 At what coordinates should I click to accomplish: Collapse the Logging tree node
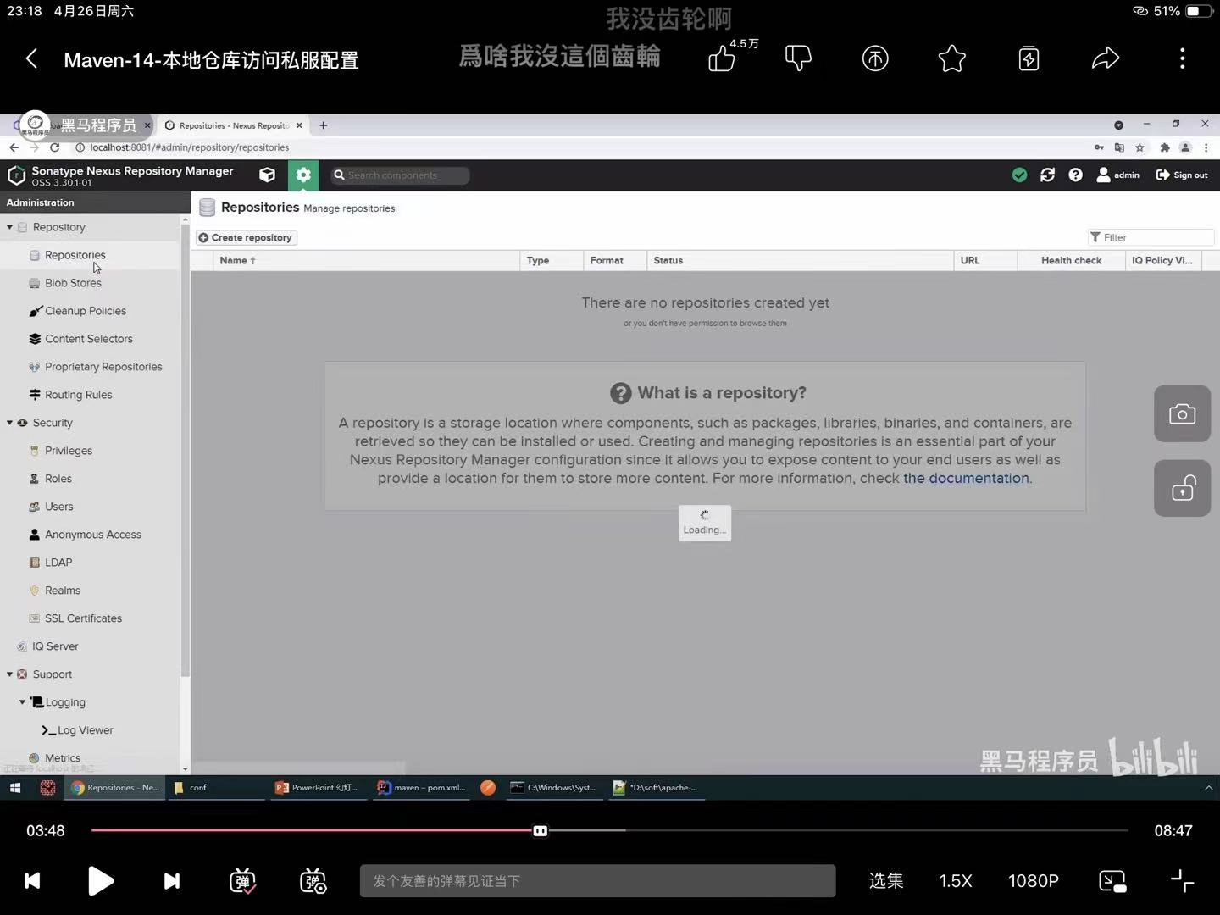point(22,702)
